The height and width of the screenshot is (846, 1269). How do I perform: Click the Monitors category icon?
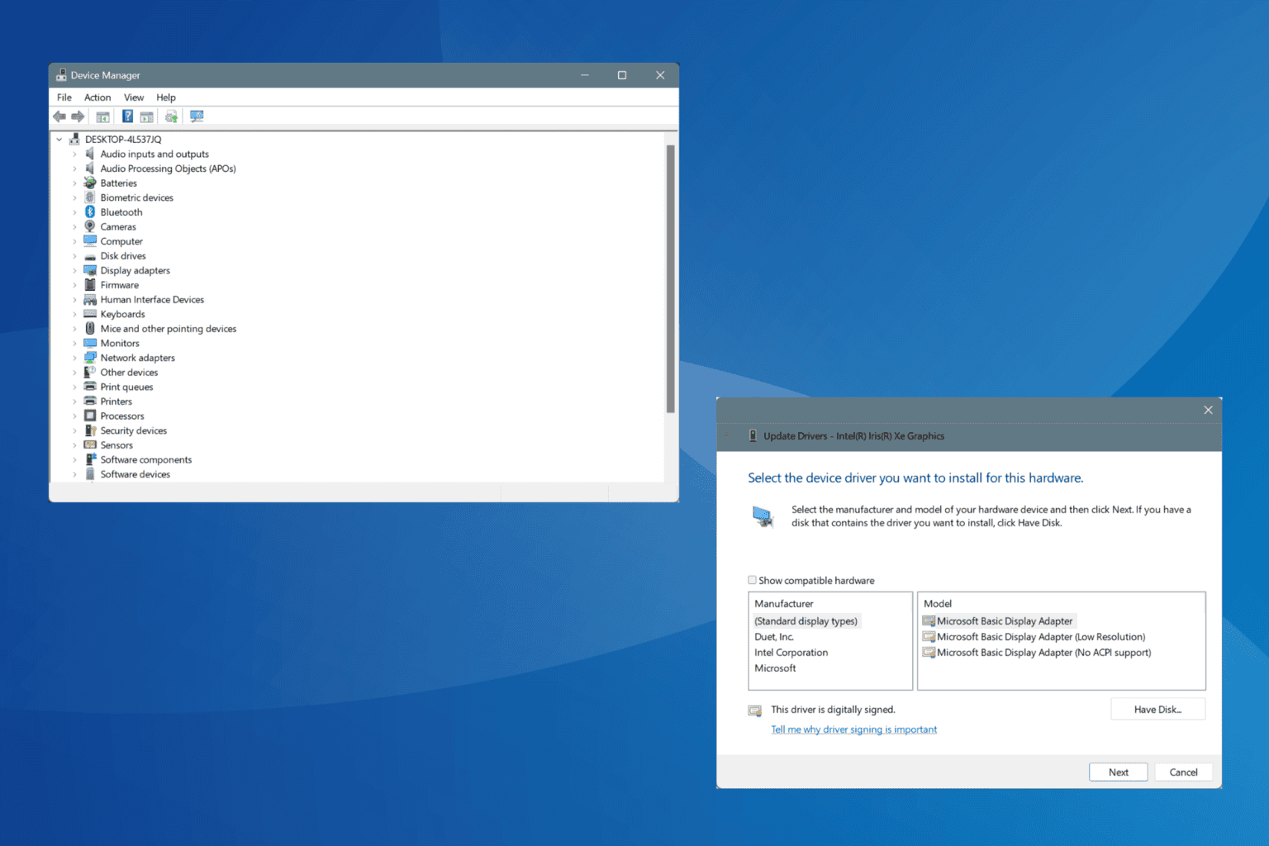click(x=90, y=343)
